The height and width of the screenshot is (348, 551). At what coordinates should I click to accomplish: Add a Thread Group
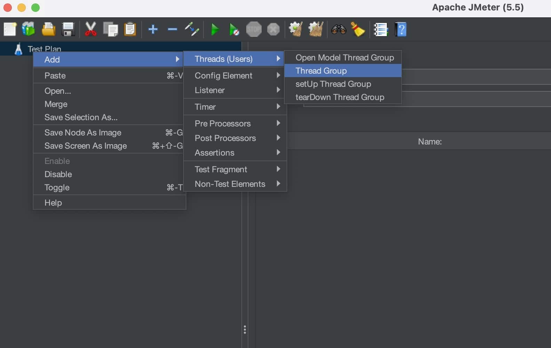(x=343, y=71)
